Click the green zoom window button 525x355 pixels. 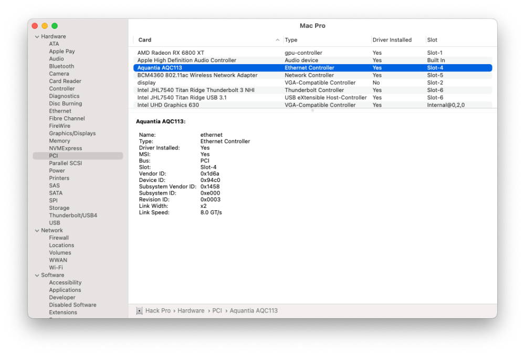coord(55,26)
